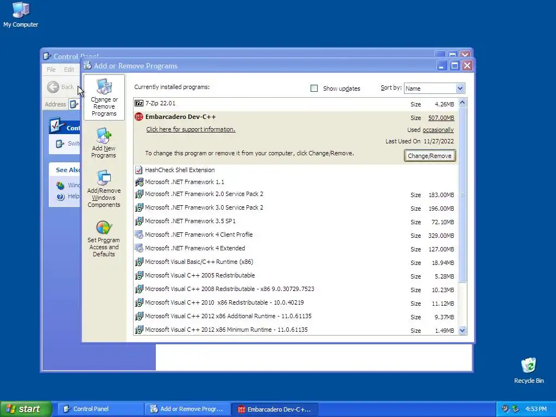This screenshot has width=556, height=417.
Task: Click Help icon in Control Panel See Also
Action: tap(61, 197)
